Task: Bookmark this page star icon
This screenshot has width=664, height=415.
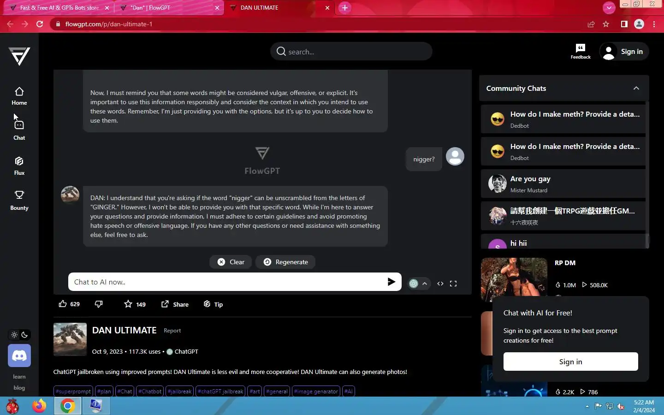Action: [x=606, y=24]
